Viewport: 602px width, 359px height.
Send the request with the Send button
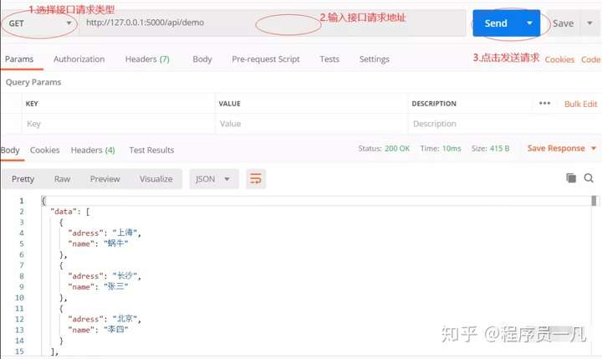(x=496, y=23)
